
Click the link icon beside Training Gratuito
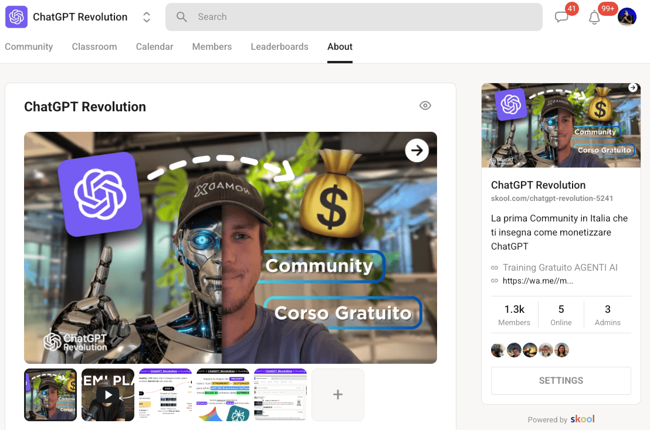(495, 268)
